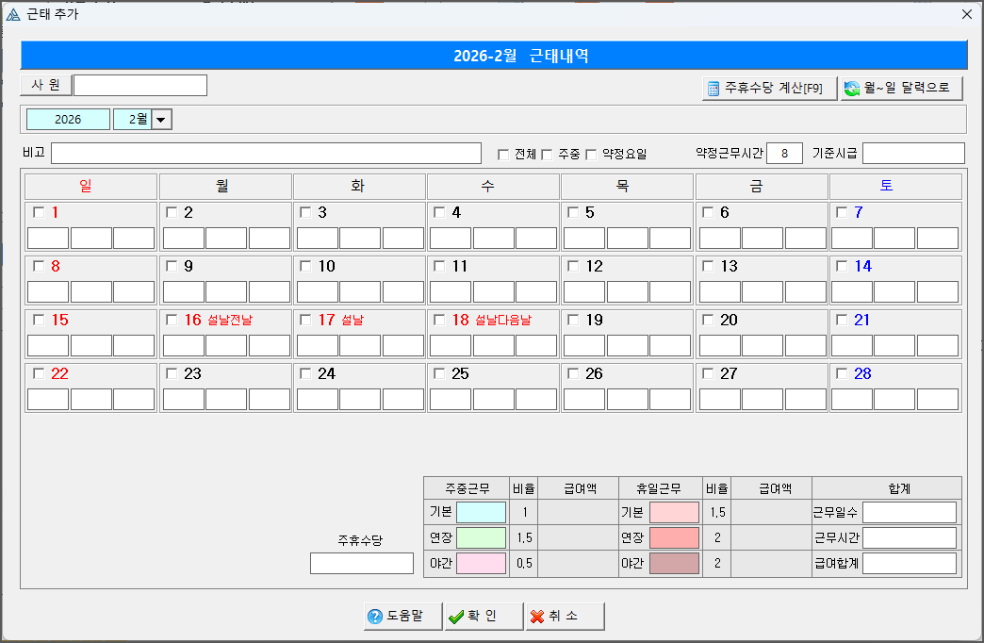984x643 pixels.
Task: Click the 토 Saturday column header
Action: [895, 187]
